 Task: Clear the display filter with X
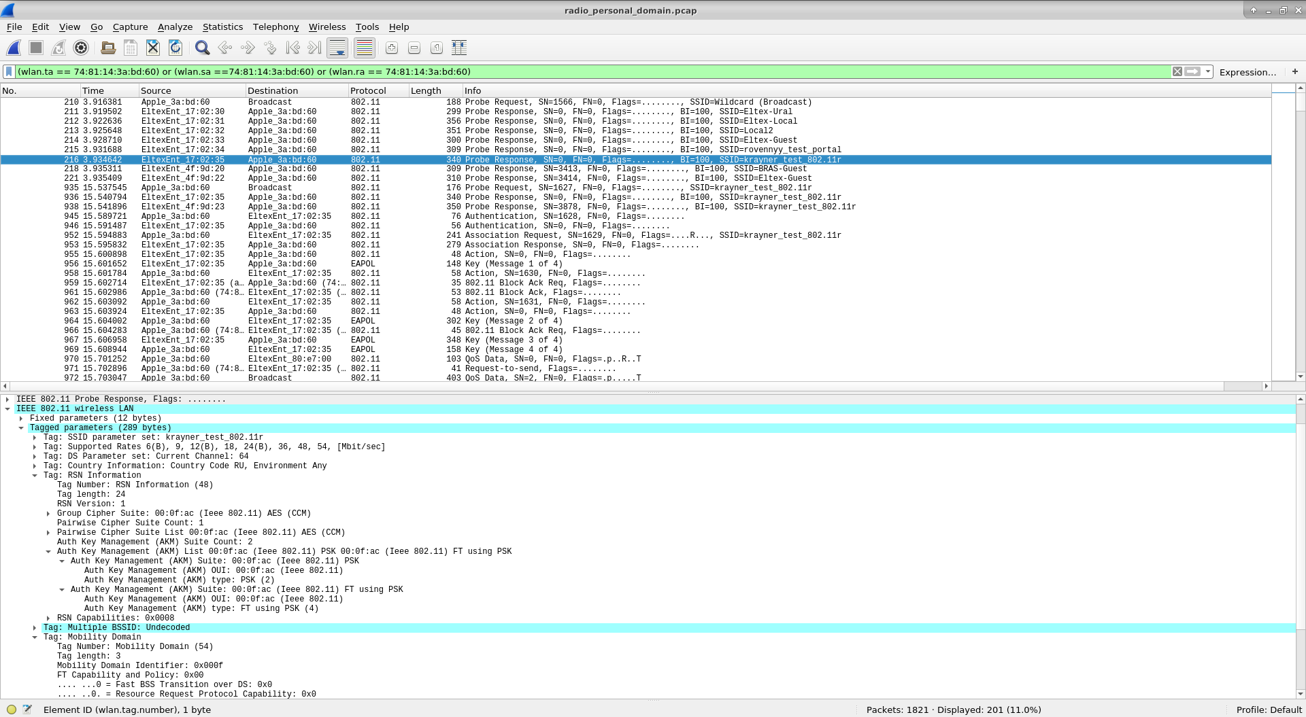1177,71
